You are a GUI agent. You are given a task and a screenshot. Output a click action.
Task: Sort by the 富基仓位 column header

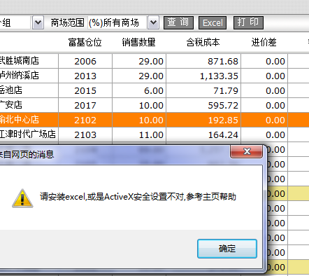pyautogui.click(x=85, y=42)
